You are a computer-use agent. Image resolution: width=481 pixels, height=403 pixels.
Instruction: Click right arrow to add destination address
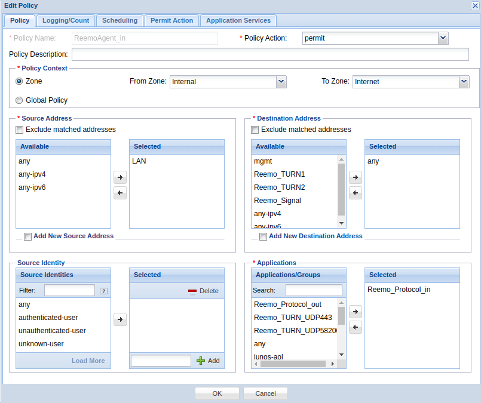pos(356,177)
